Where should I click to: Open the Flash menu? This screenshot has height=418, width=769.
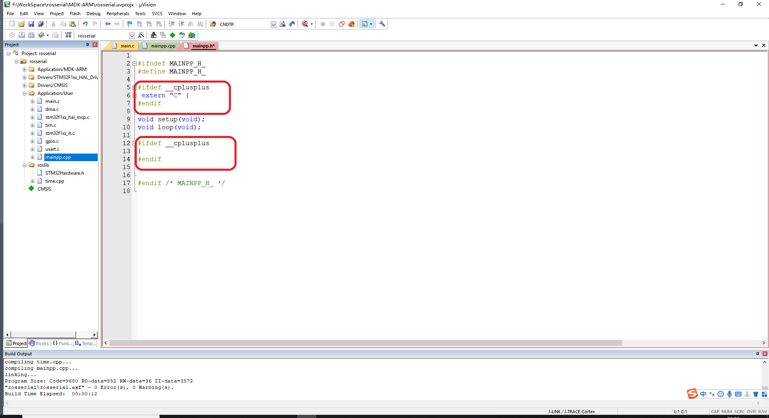pos(75,14)
